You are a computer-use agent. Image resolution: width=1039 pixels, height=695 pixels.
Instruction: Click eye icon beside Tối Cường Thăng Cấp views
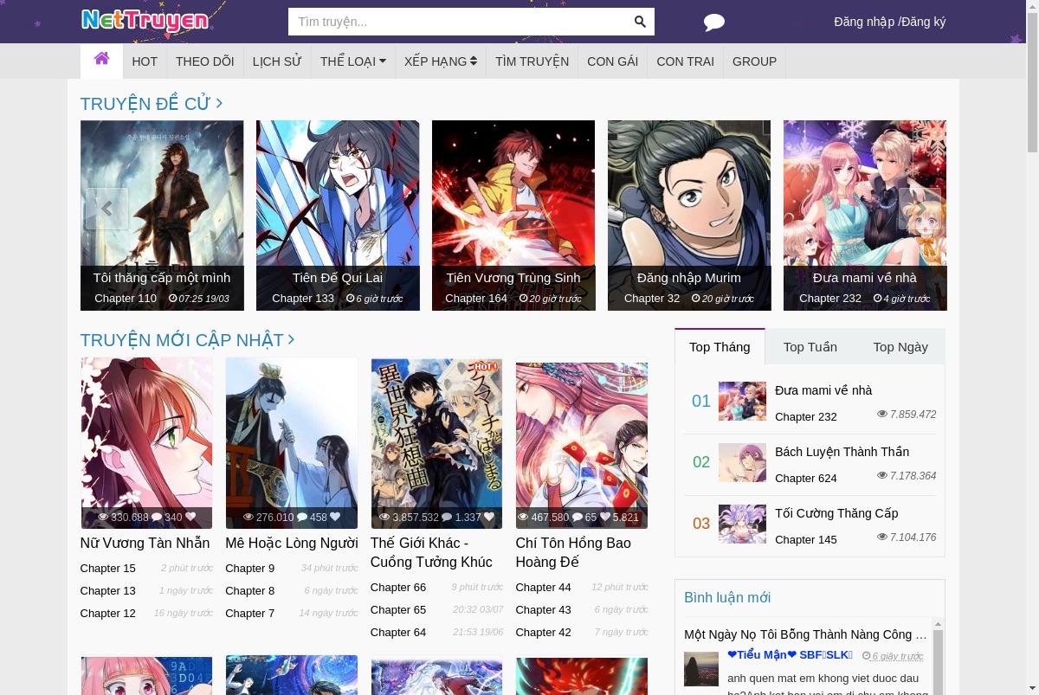[882, 537]
